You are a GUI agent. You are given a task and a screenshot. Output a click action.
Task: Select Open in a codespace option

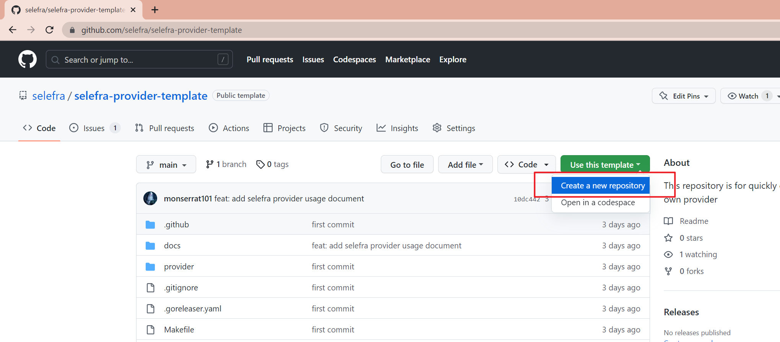click(x=601, y=203)
